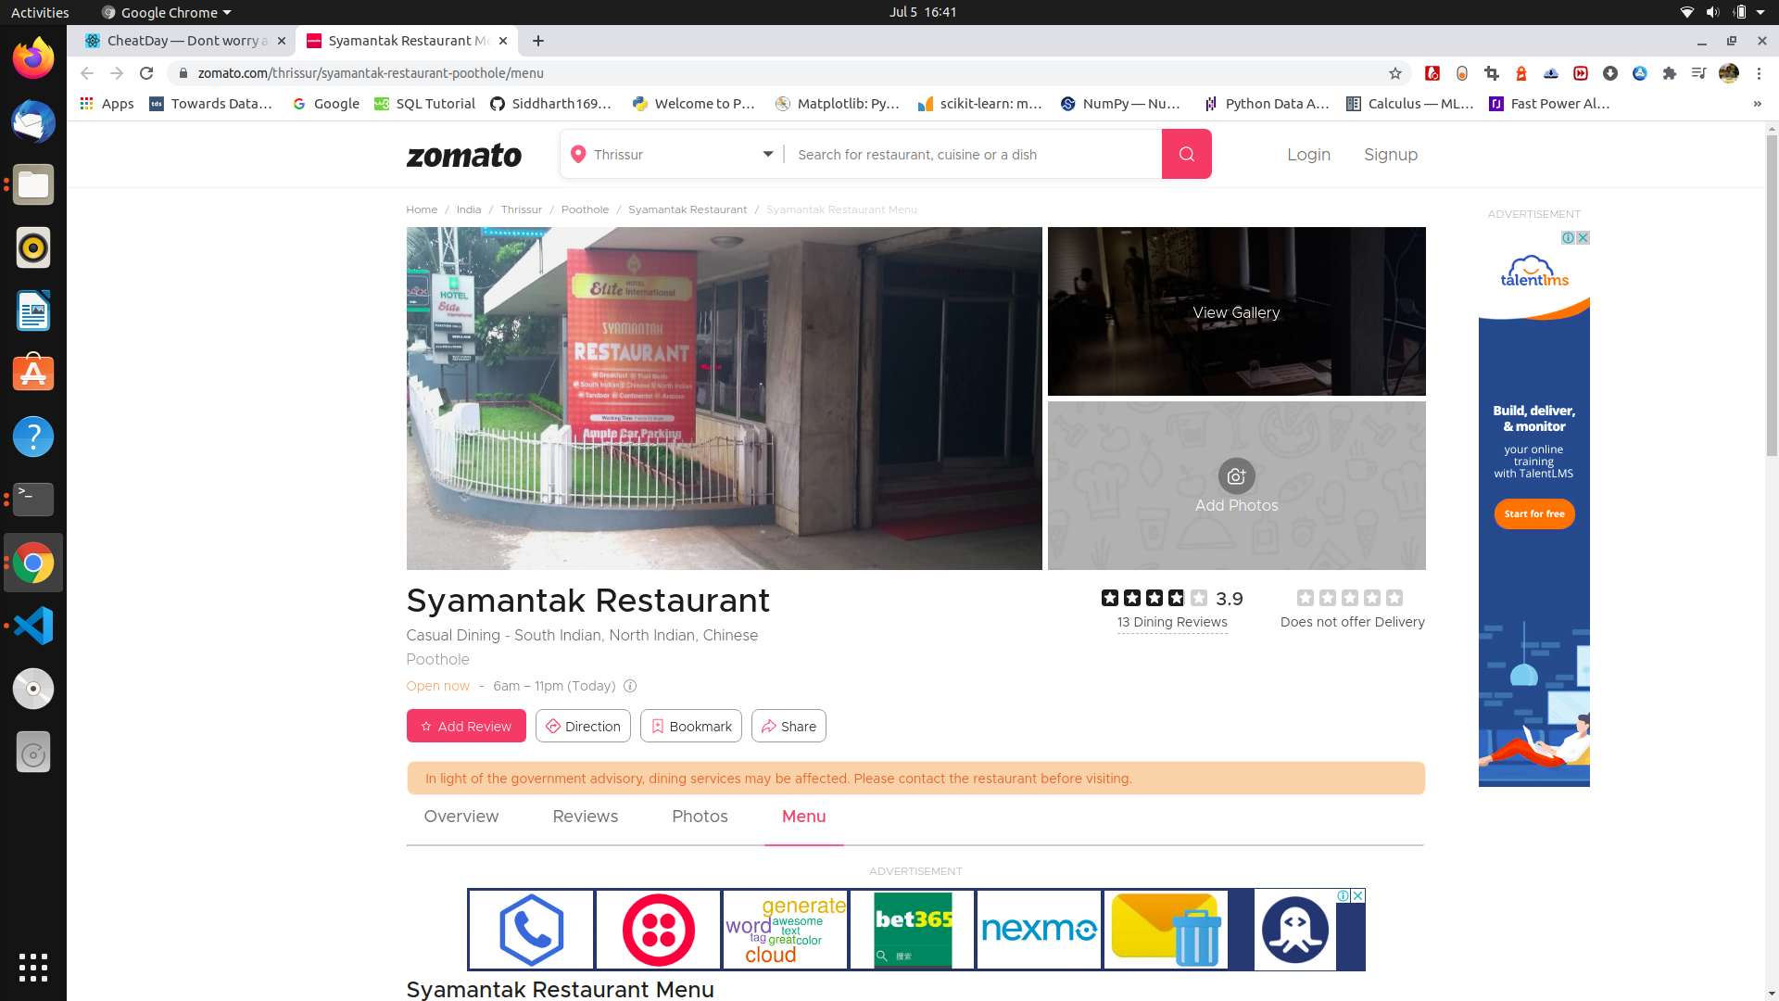Click the Add Review button

click(466, 727)
